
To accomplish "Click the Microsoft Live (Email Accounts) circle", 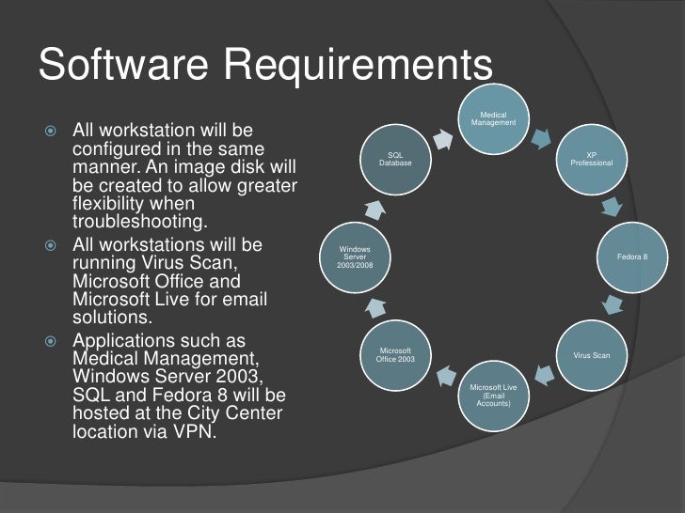I will click(x=493, y=396).
